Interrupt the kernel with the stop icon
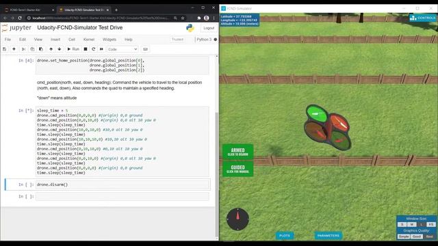 (86, 49)
